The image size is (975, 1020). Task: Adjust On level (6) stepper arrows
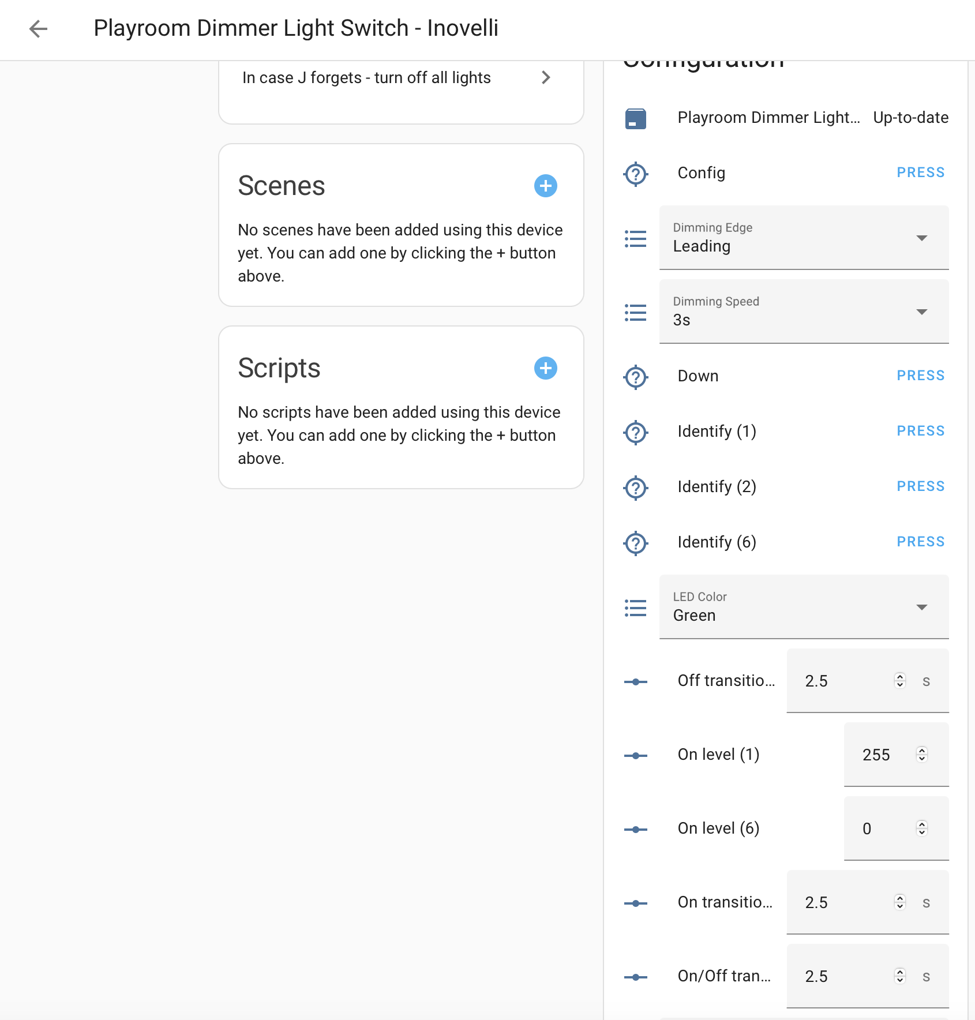click(x=922, y=828)
